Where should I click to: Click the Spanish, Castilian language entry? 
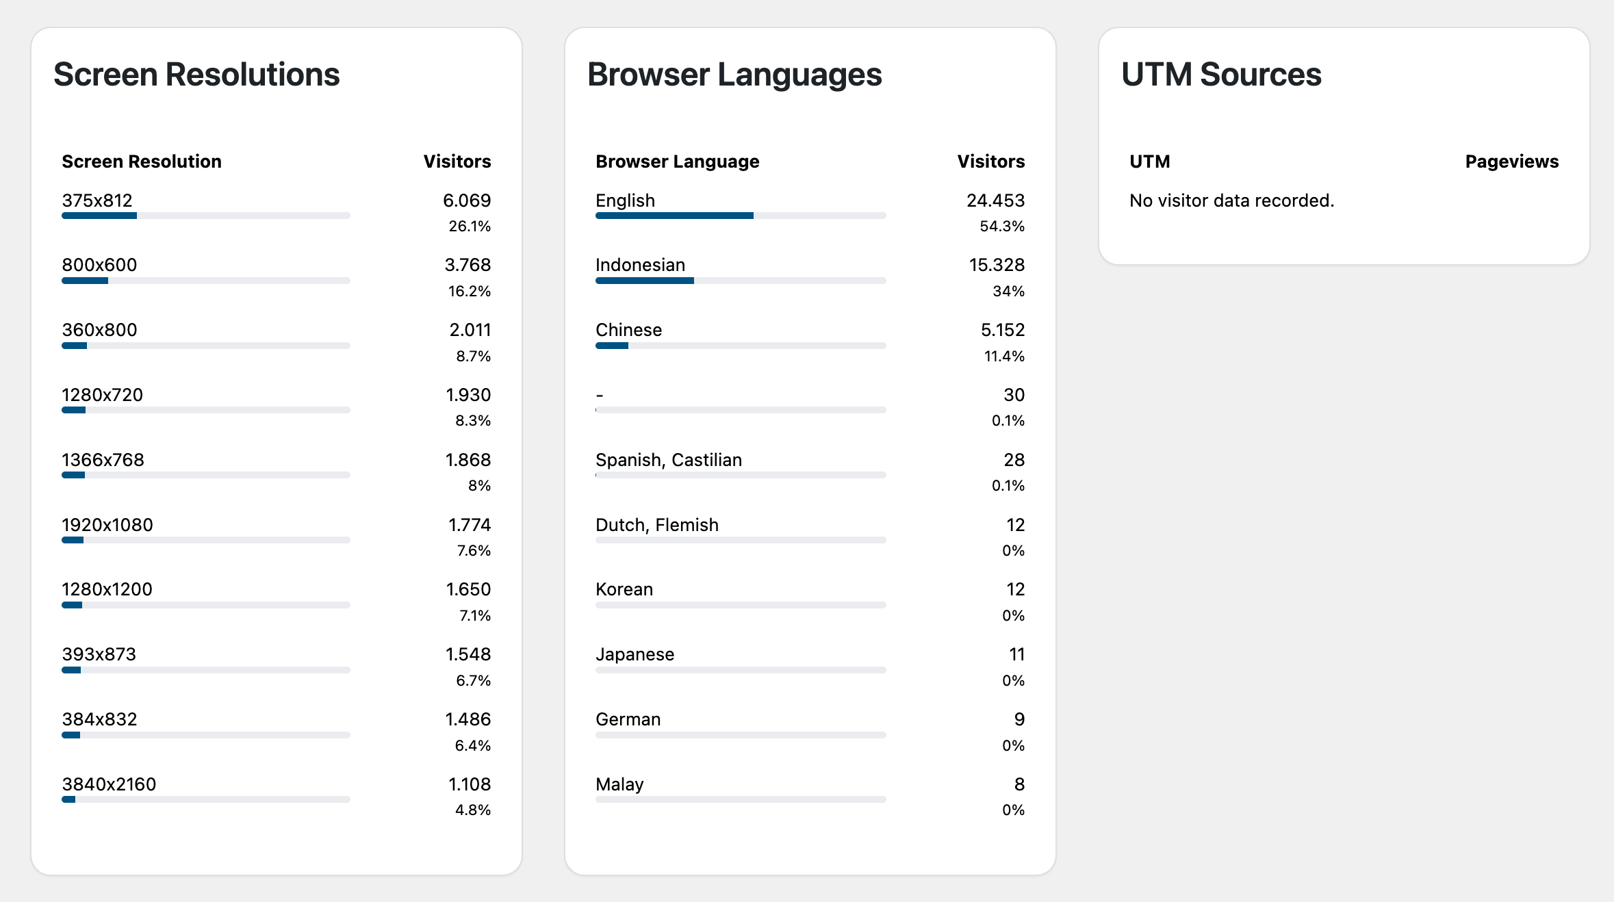coord(668,460)
